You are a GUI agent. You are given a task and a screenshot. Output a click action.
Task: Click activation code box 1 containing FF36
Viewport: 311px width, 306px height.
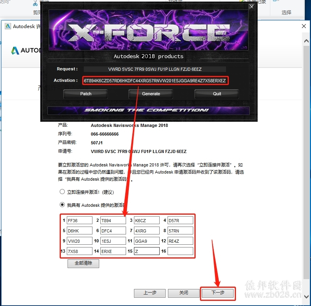[79, 220]
